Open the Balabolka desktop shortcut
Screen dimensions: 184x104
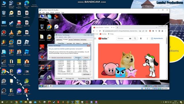[x=19, y=33]
